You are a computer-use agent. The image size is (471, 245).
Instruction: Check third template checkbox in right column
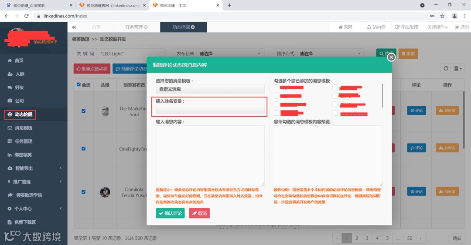(x=335, y=104)
